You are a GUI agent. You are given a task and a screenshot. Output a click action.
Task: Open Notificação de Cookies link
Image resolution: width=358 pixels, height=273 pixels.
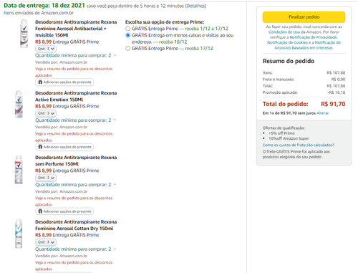pos(287,42)
